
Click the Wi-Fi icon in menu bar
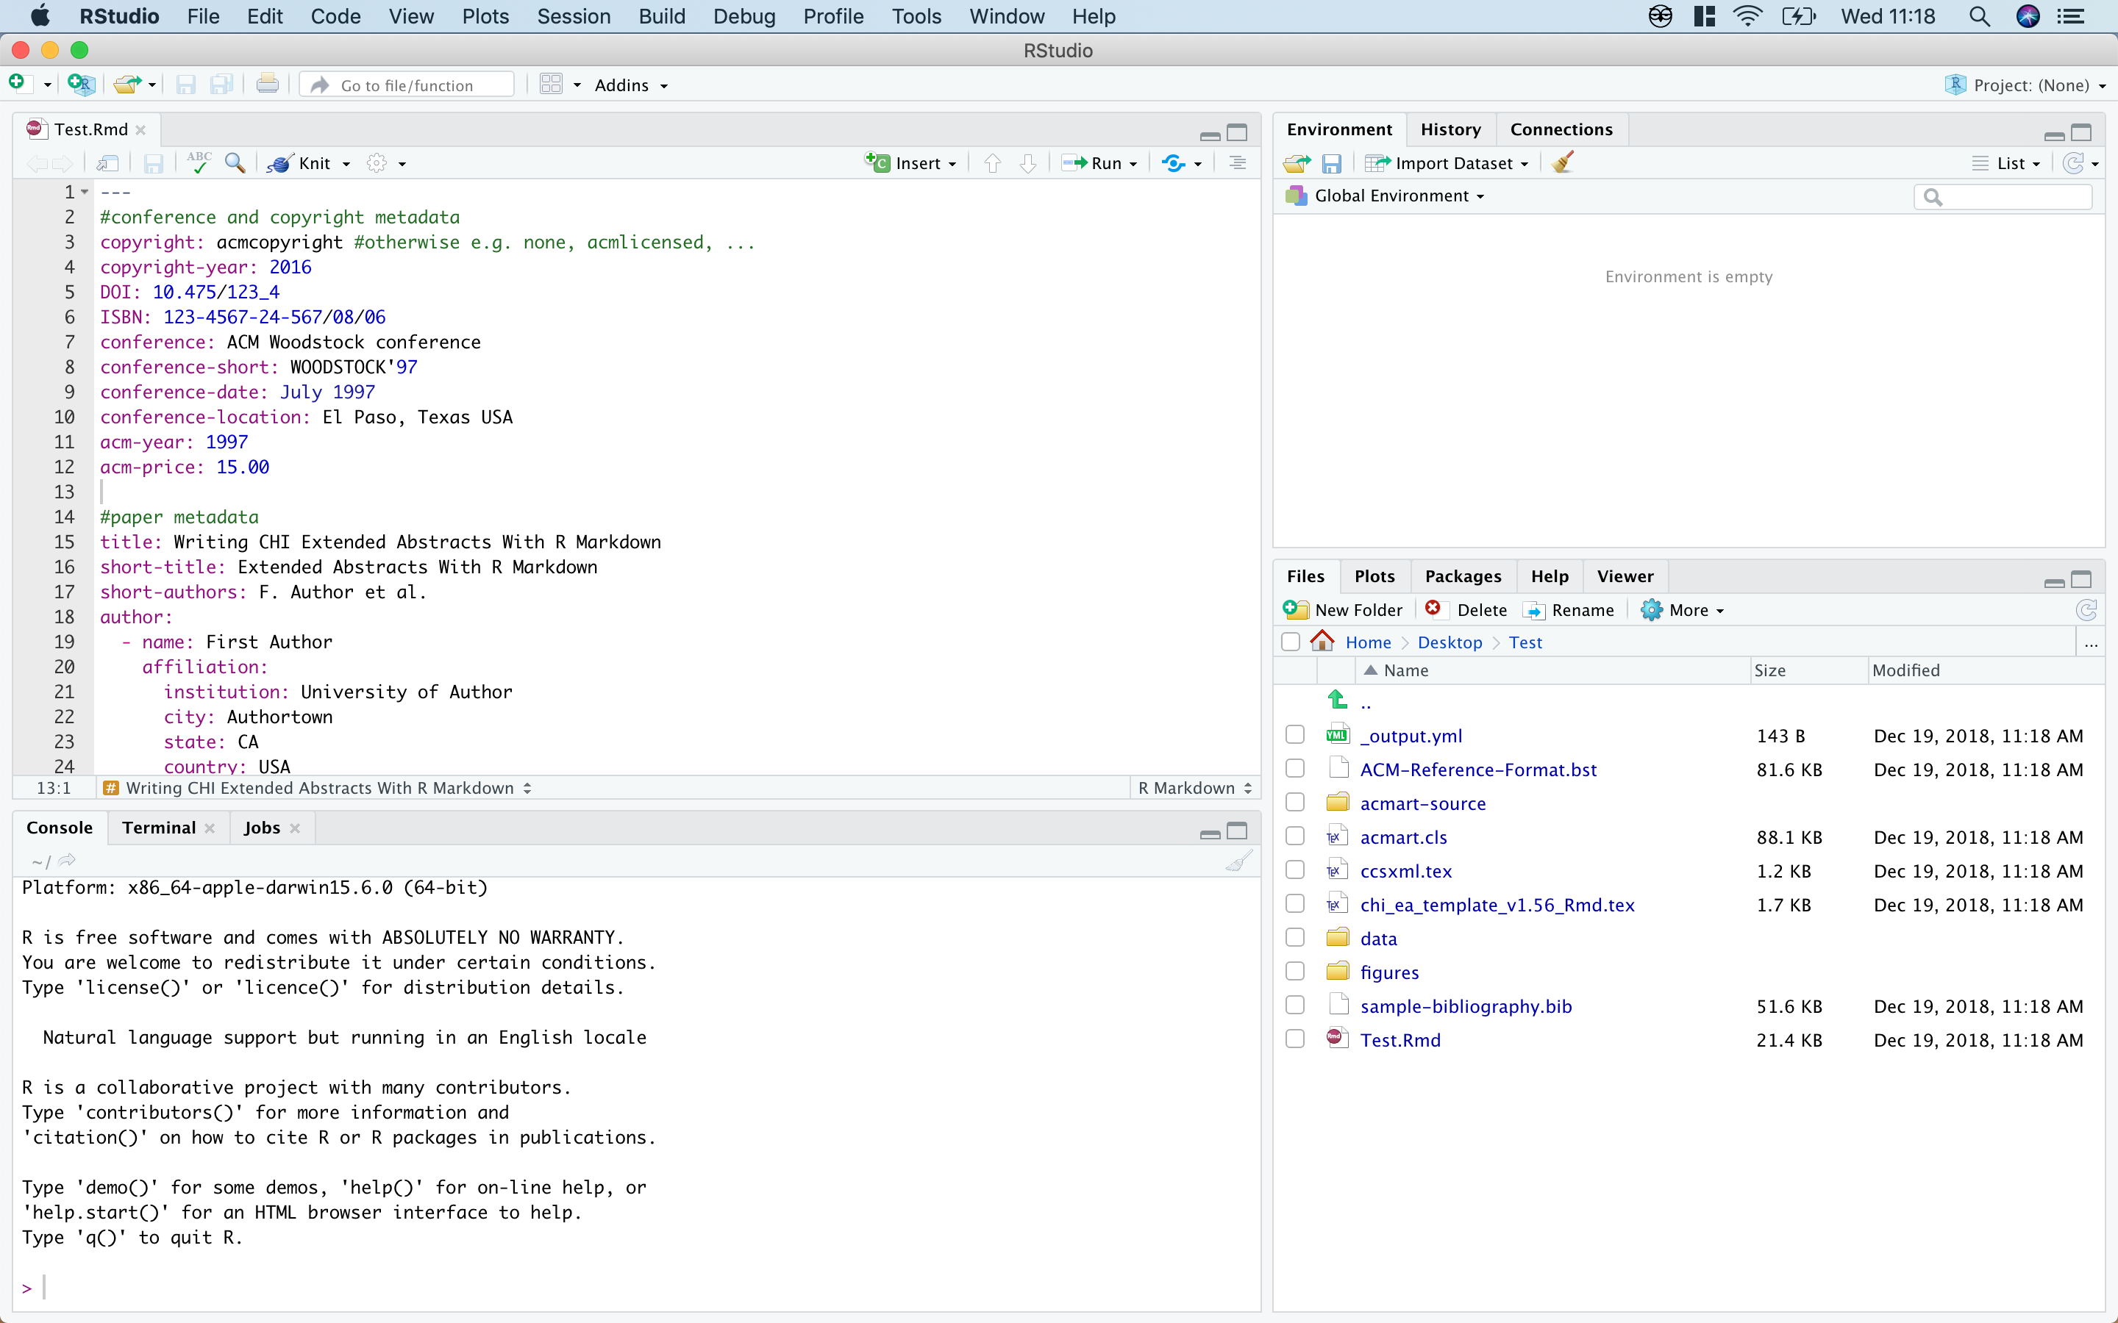click(1748, 17)
